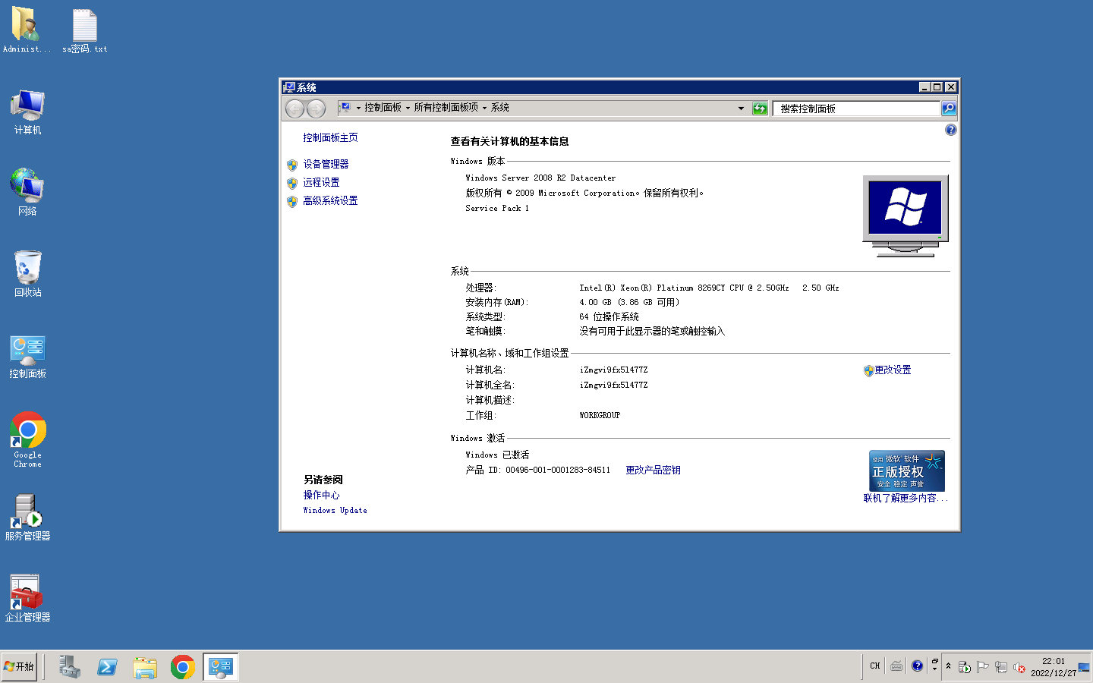Click Action Center flag tray icon

click(983, 667)
